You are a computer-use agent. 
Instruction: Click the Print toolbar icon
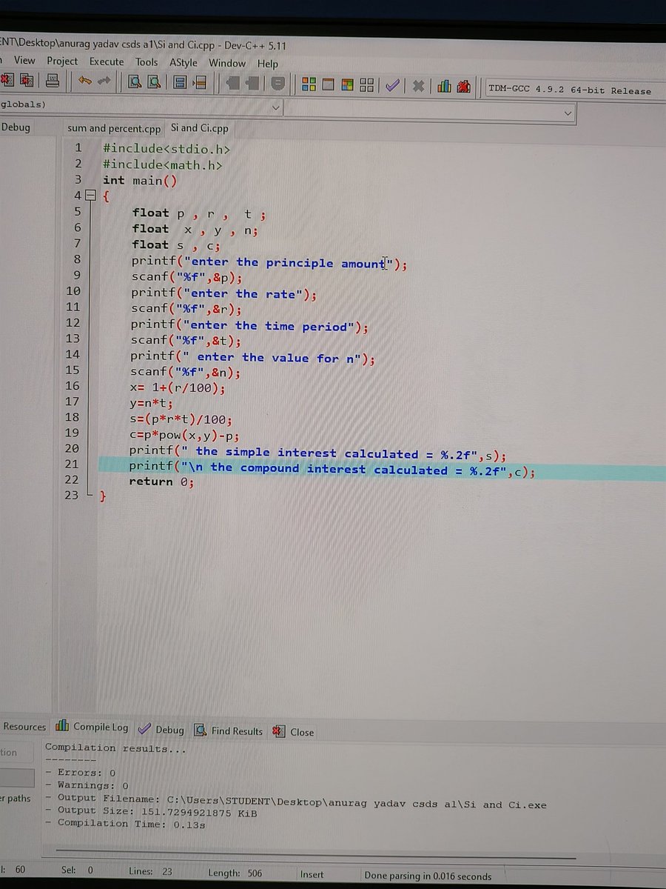(52, 80)
